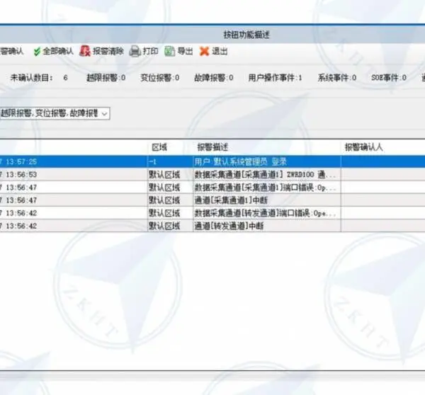
Task: Click the green check 全部确认 icon
Action: (x=37, y=51)
